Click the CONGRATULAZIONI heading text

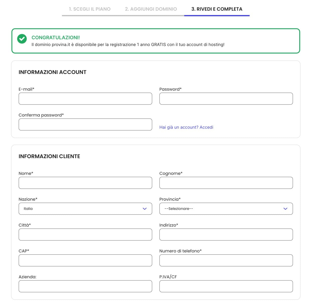pos(56,37)
